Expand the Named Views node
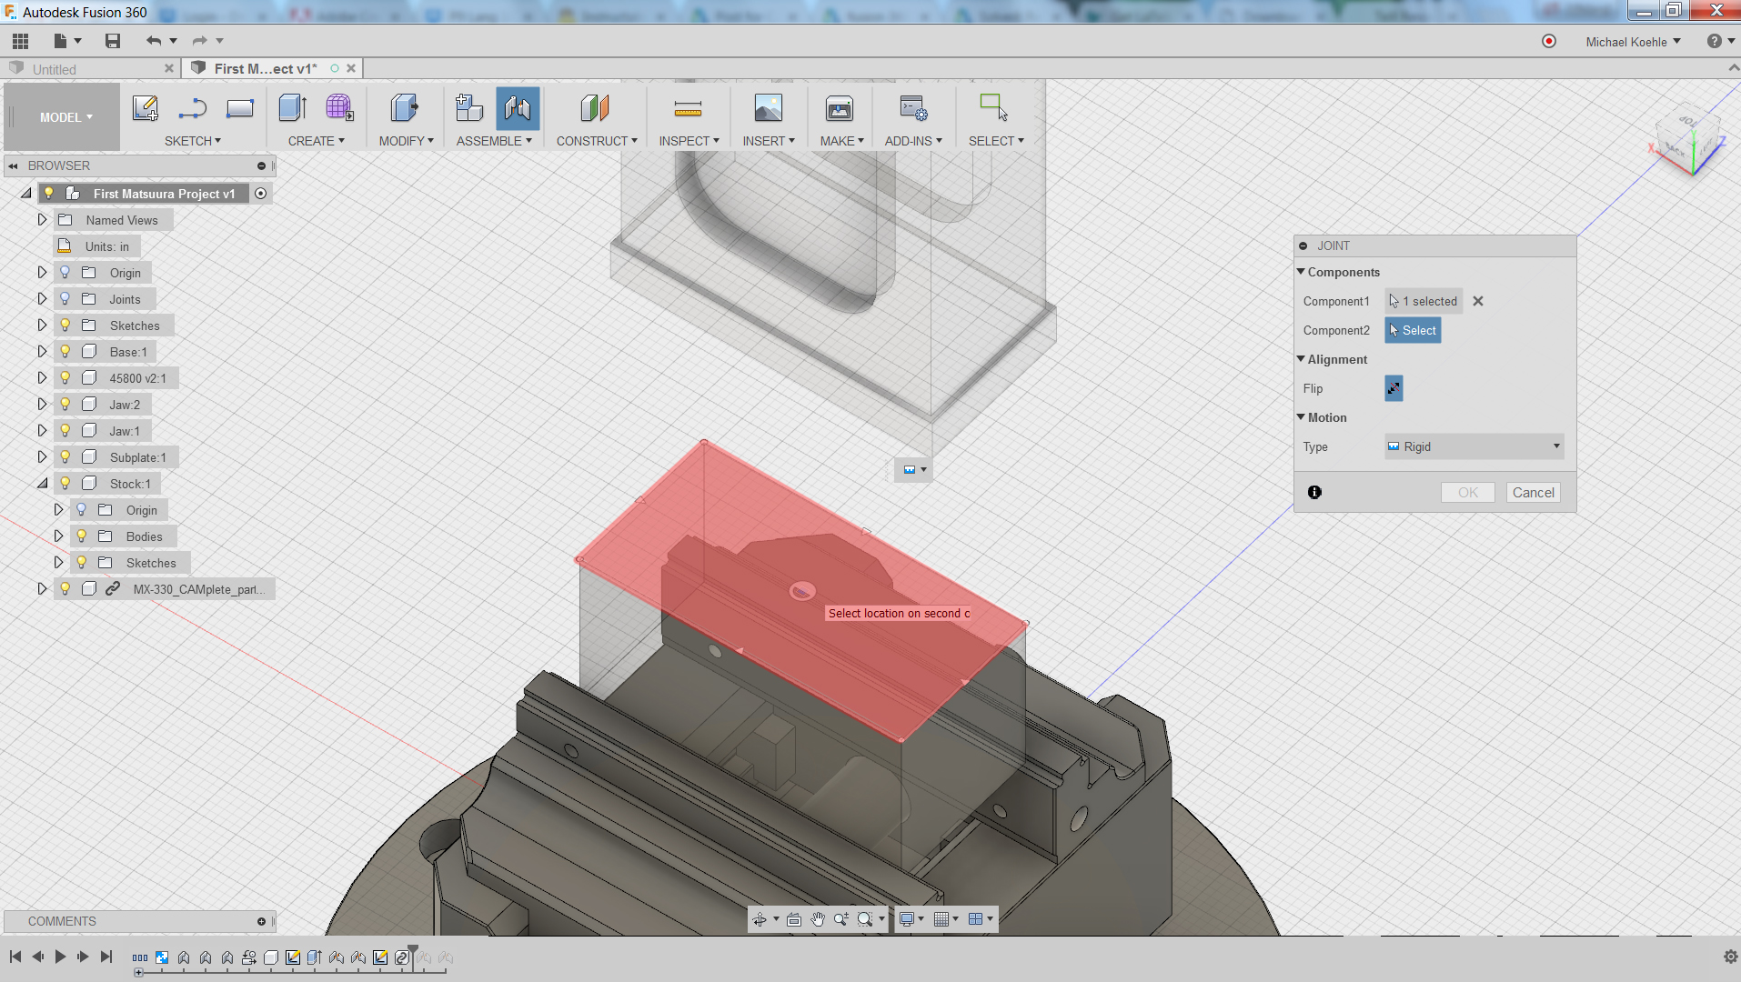Viewport: 1741px width, 982px height. pos(42,220)
